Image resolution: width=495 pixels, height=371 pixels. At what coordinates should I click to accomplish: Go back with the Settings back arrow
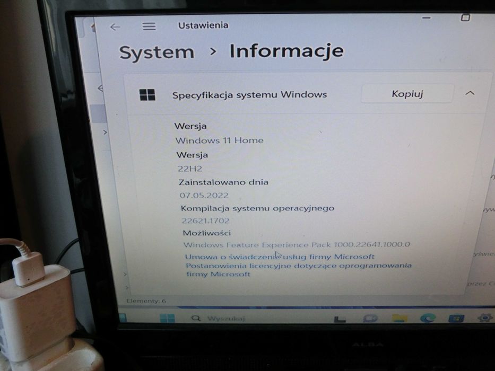pyautogui.click(x=115, y=27)
